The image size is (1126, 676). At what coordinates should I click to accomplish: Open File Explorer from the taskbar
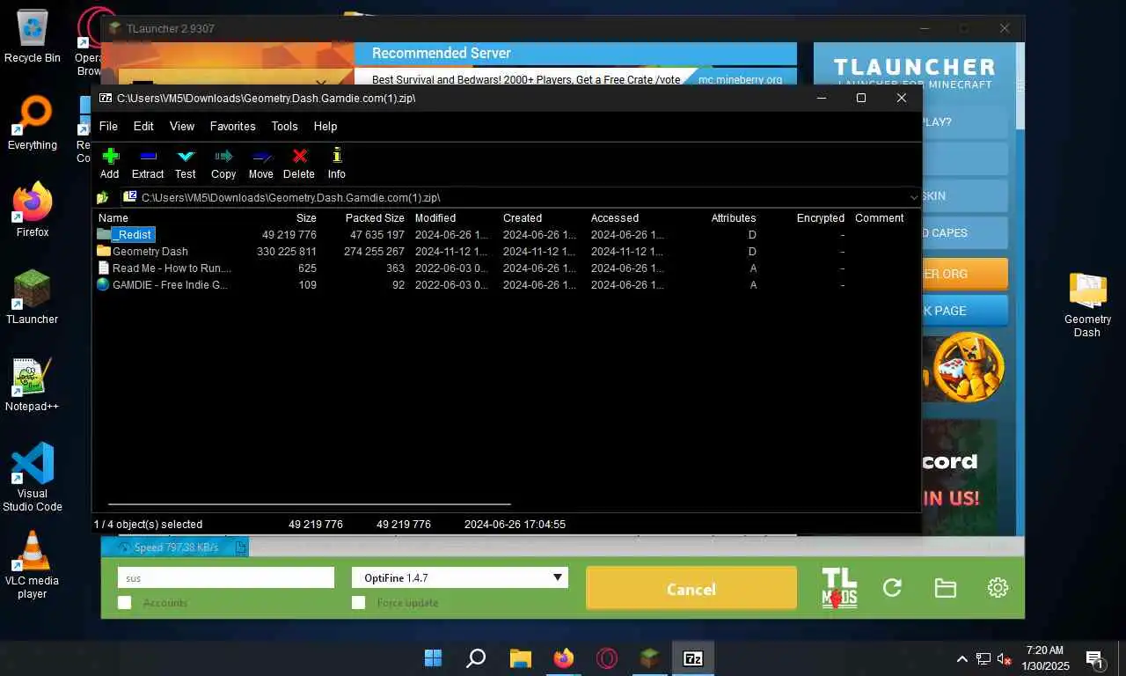pyautogui.click(x=520, y=658)
